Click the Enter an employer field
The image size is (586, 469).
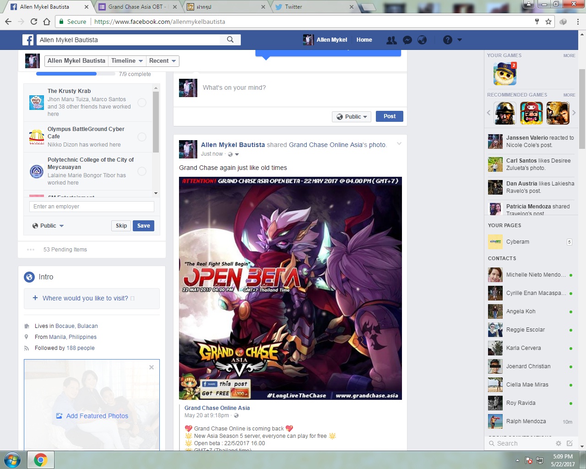pos(92,207)
